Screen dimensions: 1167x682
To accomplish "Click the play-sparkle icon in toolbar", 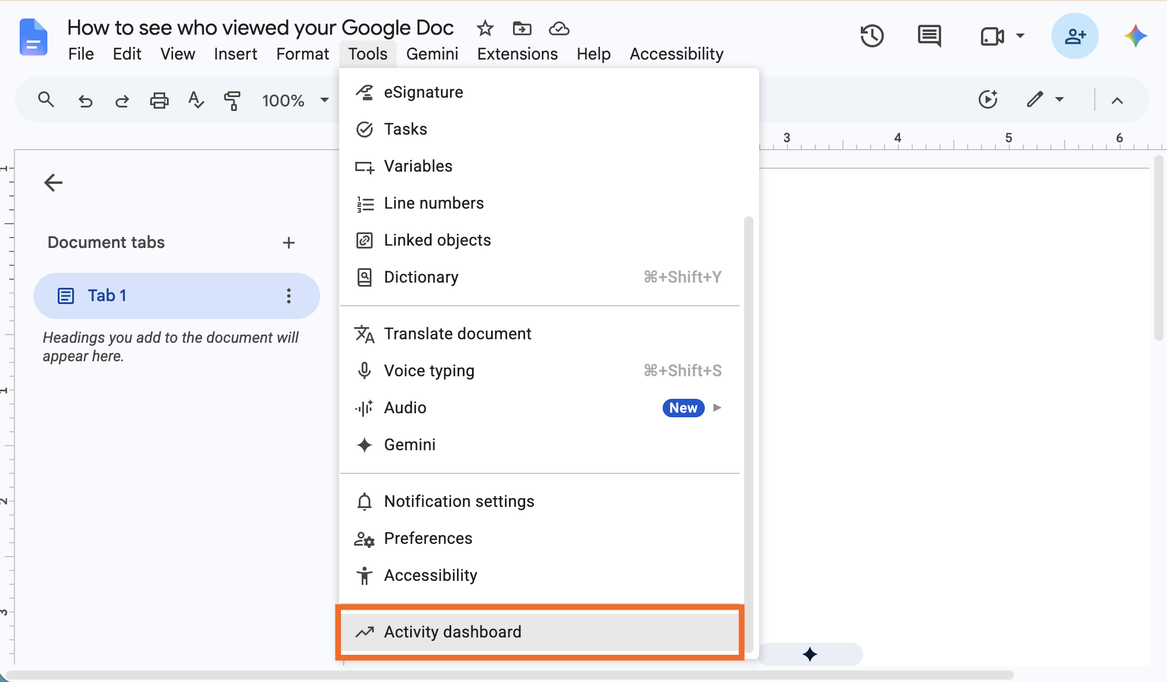I will (x=988, y=99).
